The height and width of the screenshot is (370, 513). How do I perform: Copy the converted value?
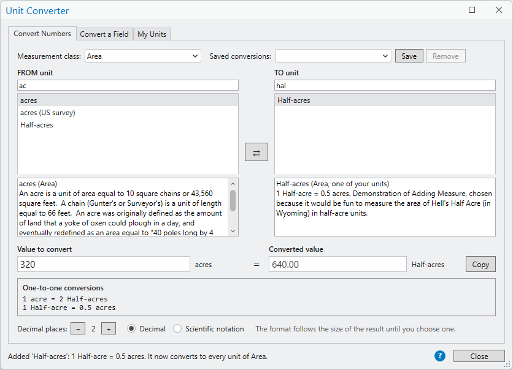480,264
